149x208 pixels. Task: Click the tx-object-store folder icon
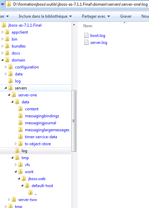(x=20, y=144)
